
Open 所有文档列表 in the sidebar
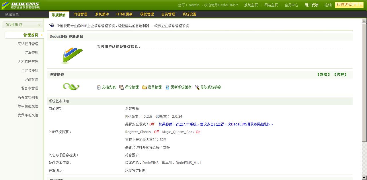click(x=28, y=97)
